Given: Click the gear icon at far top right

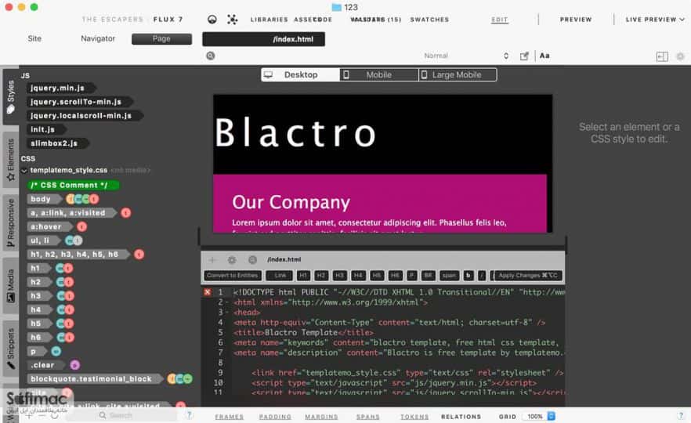Looking at the screenshot, I should tap(680, 56).
